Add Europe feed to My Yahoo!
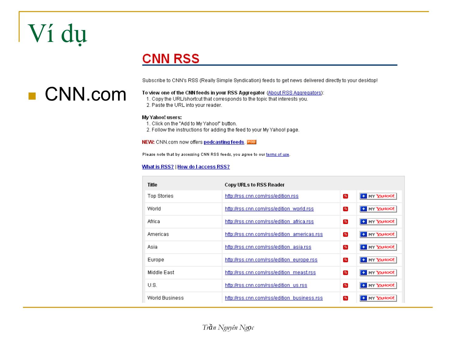 (x=378, y=260)
